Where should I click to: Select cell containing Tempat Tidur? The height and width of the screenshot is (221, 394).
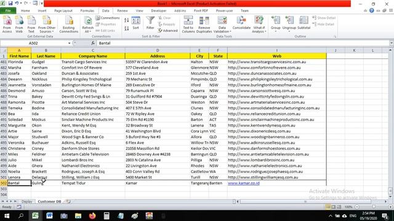tap(93, 183)
